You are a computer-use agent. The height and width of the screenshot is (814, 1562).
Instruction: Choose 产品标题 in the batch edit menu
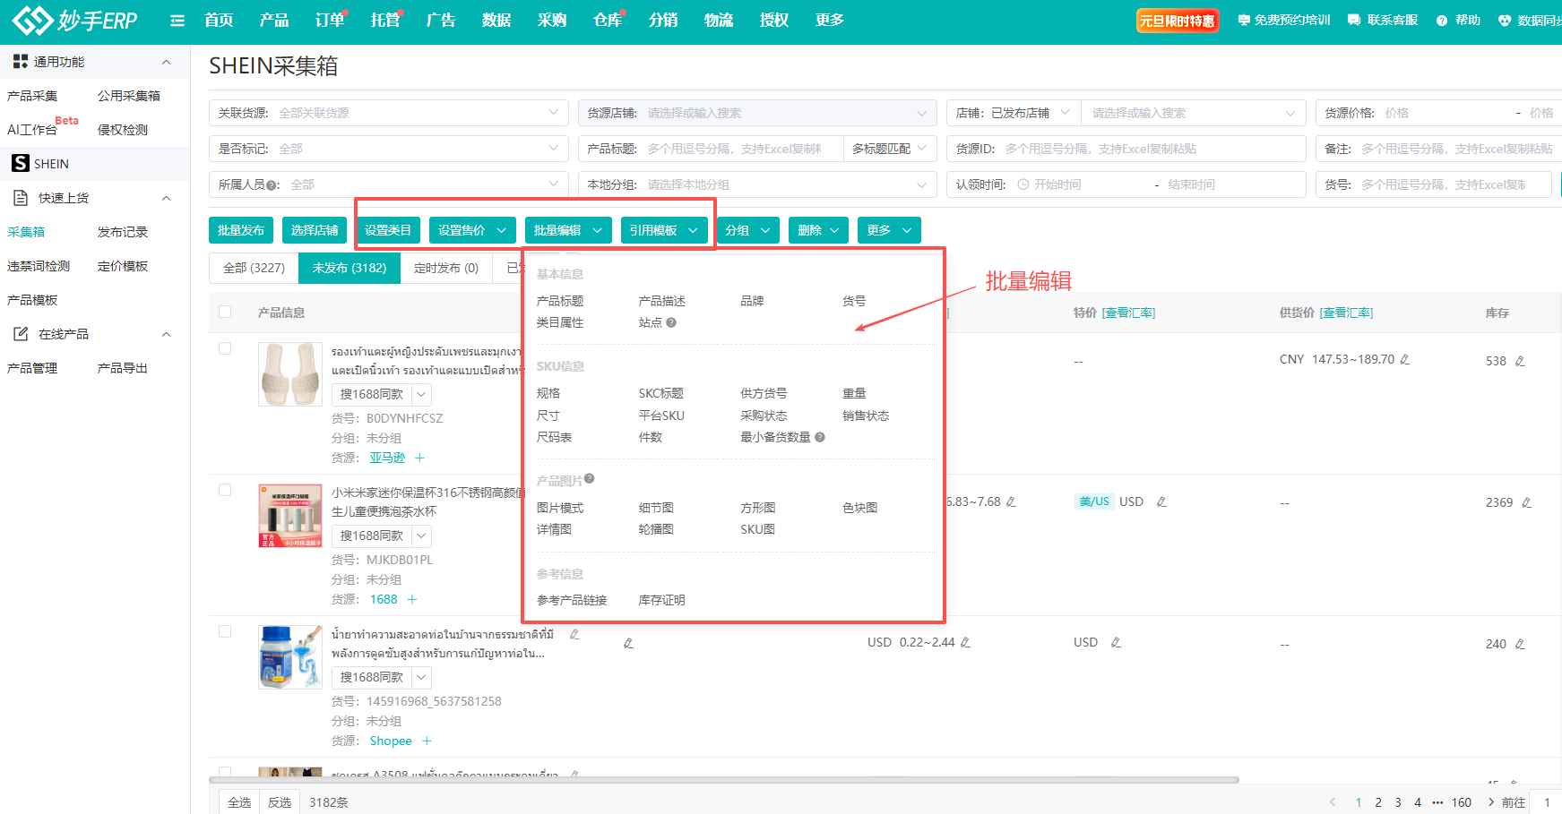click(x=560, y=301)
